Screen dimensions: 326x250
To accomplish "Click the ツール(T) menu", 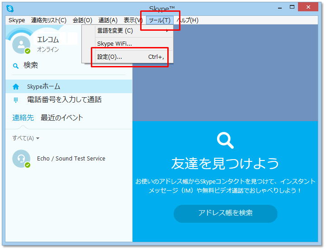I will point(160,20).
